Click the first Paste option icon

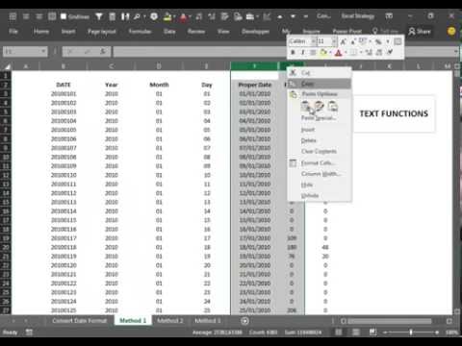(x=305, y=107)
